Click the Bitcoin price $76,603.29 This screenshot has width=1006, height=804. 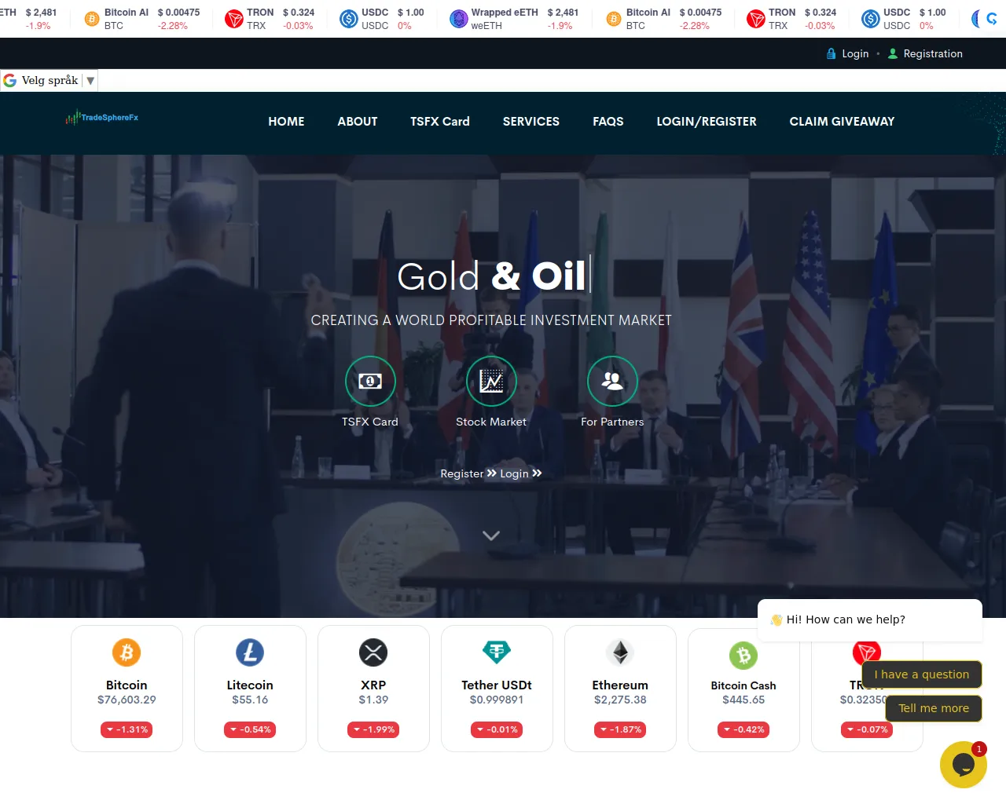(x=127, y=700)
